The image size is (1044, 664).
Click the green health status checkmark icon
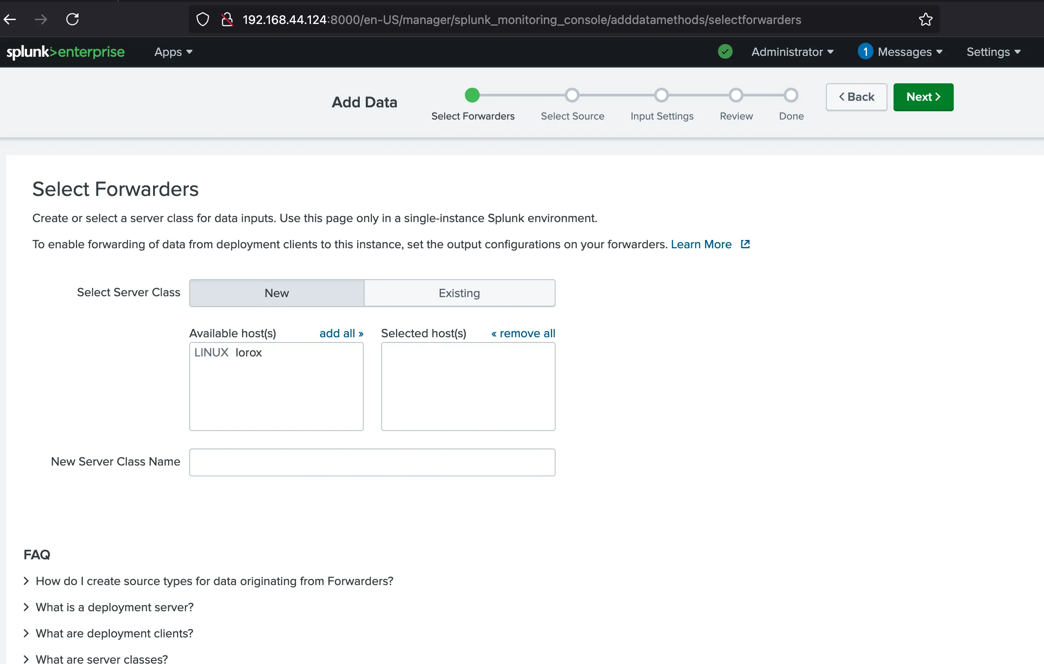click(x=725, y=51)
